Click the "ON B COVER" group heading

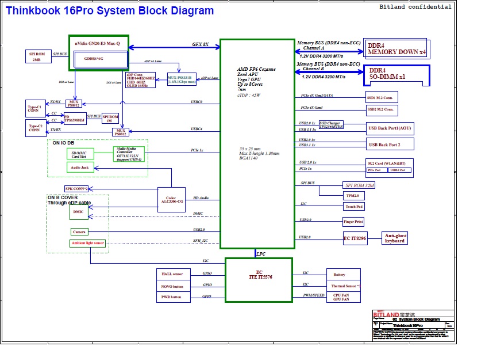(63, 197)
